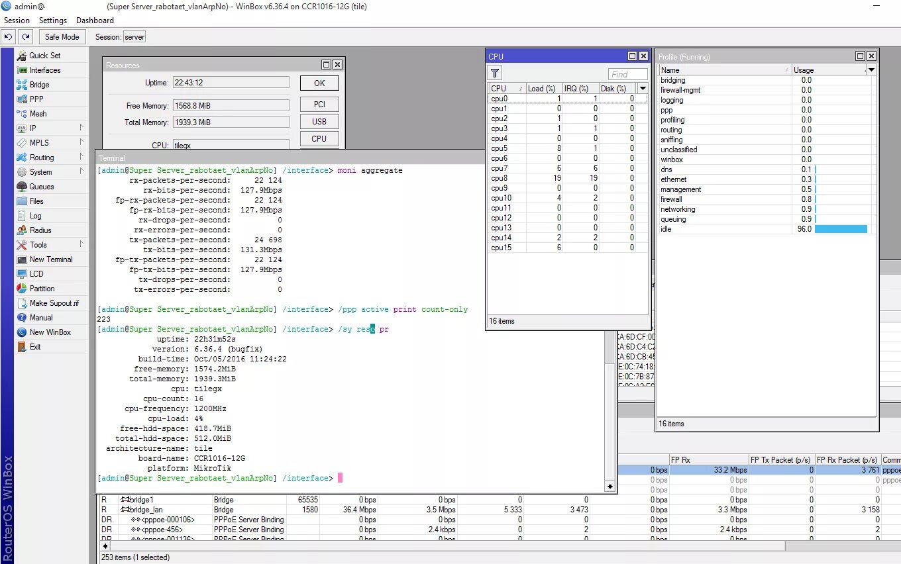Click Session name field 'server'
The width and height of the screenshot is (901, 564).
134,37
